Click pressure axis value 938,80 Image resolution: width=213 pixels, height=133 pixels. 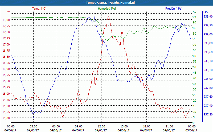point(208,43)
